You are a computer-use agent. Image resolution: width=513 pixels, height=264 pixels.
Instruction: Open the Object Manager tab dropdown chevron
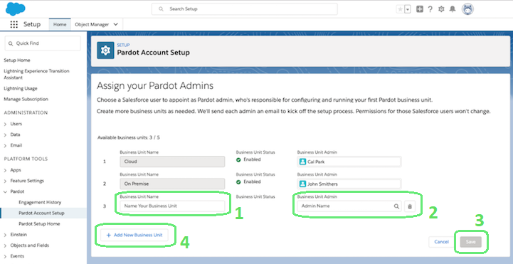[x=115, y=24]
